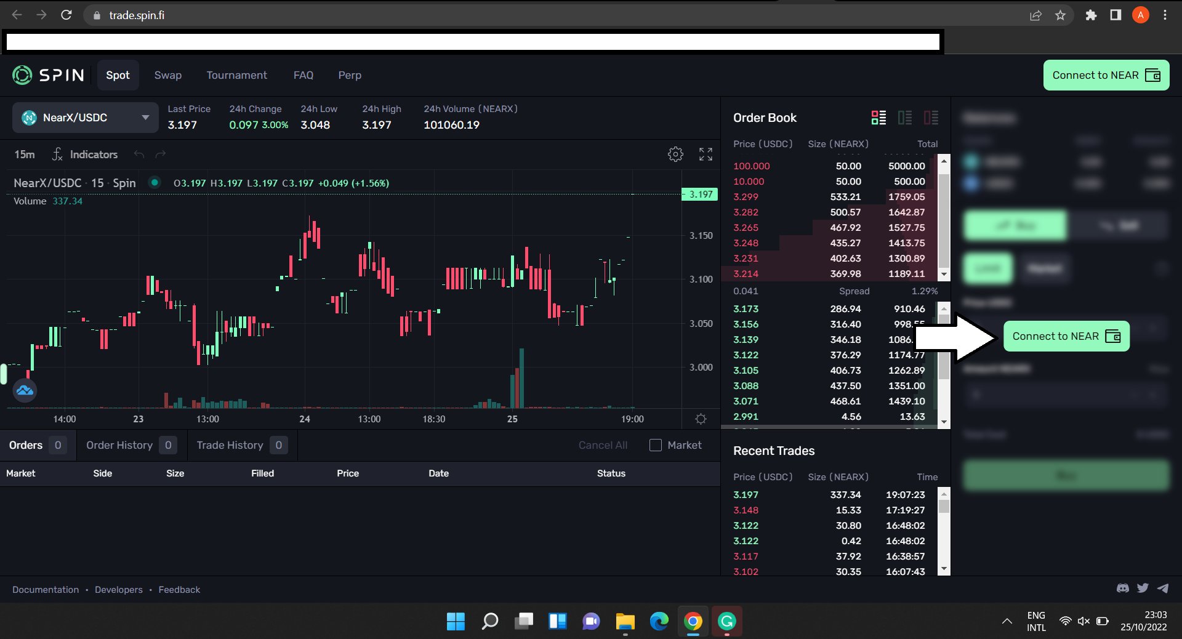Screen dimensions: 1182x639
Task: Open Telegram link in footer
Action: 1163,589
